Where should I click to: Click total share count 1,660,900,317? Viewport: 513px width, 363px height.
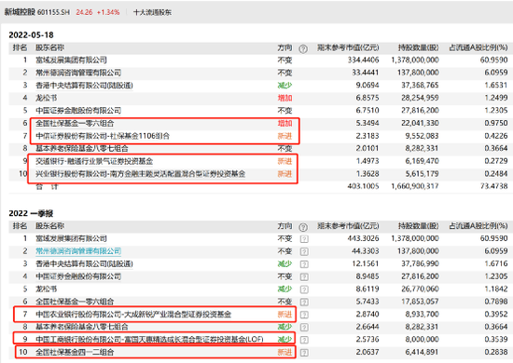(415, 186)
